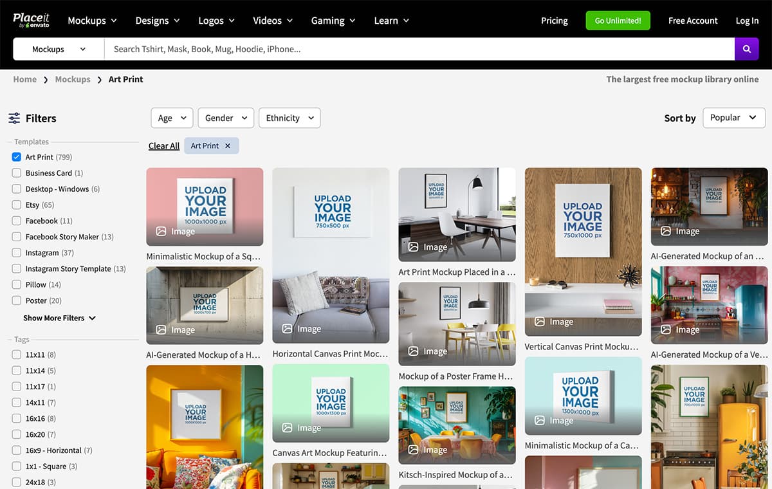Open the Sort by Popular dropdown
Viewport: 772px width, 489px height.
[x=733, y=118]
